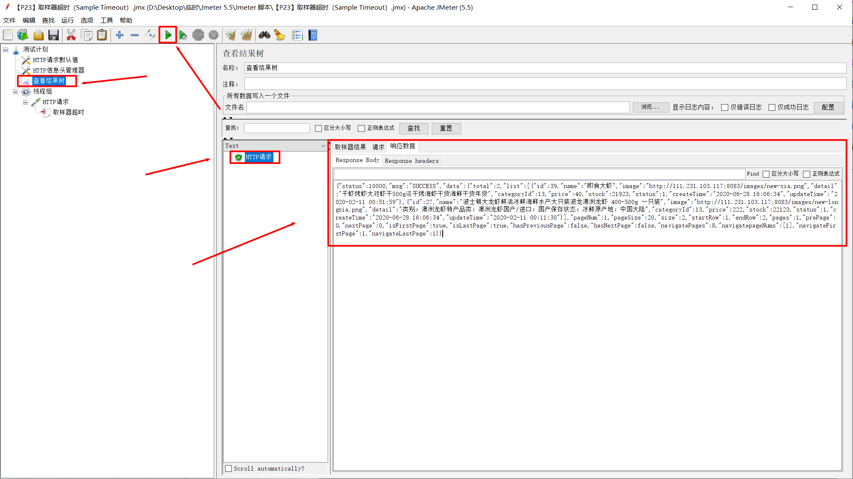Collapse the 测试计划 root node

point(5,50)
